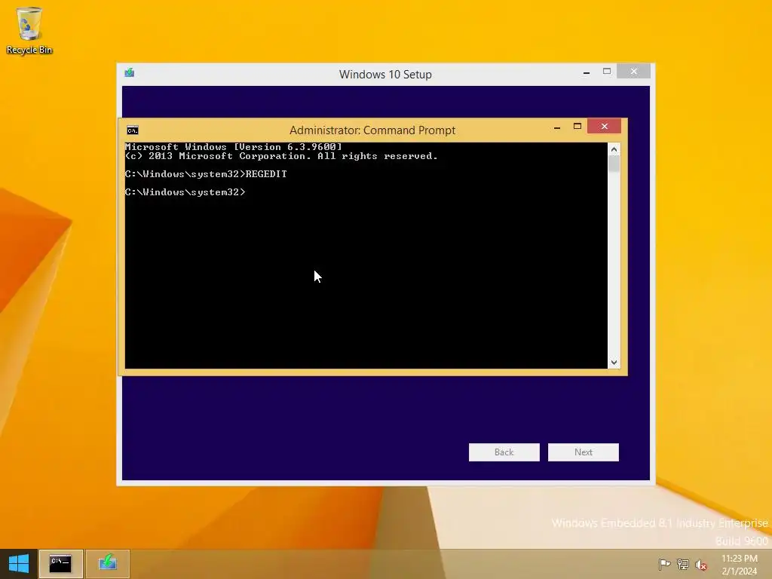Image resolution: width=772 pixels, height=579 pixels.
Task: Click the Command Prompt scrollbar down arrow
Action: click(614, 363)
